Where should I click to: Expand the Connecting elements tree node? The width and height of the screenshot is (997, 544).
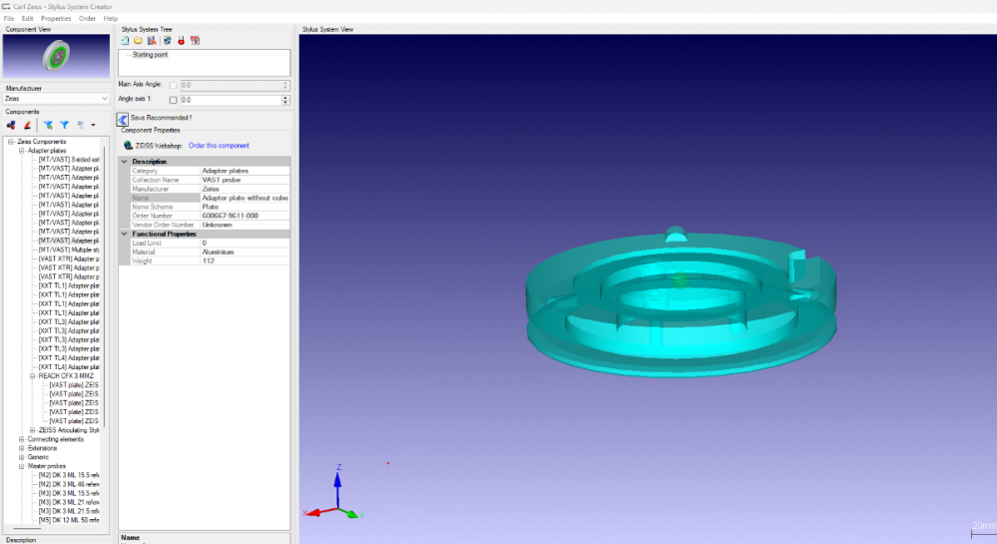point(22,439)
